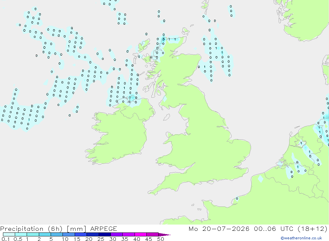Click the legend label '35'
This screenshot has width=329, height=241.
tap(125, 239)
